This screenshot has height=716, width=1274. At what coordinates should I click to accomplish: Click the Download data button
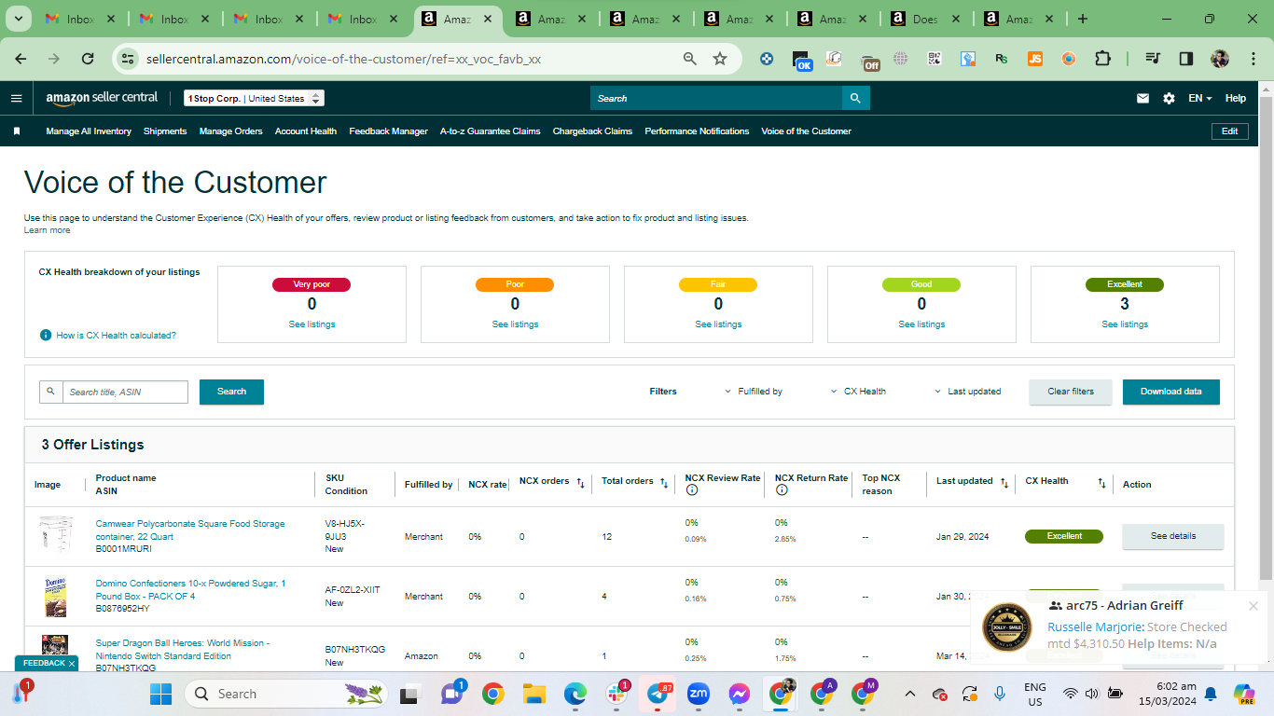[1170, 392]
